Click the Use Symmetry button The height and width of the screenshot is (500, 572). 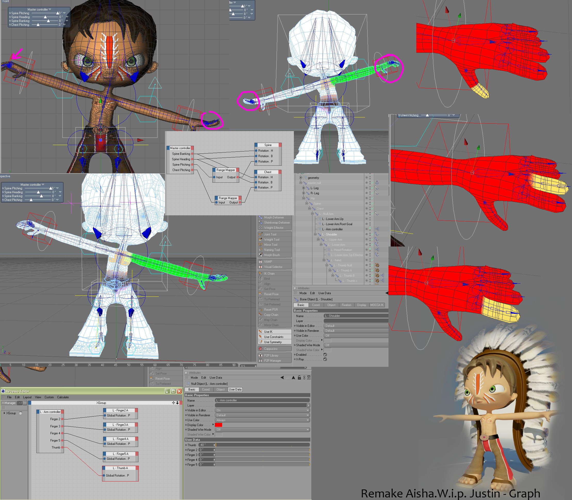pos(273,342)
